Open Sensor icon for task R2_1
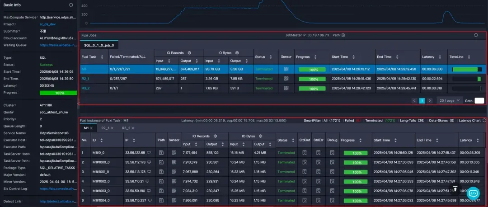Image resolution: width=488 pixels, height=207 pixels. [286, 79]
